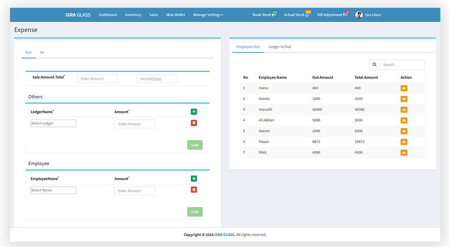Click the Isra Glass profile avatar
449x247 pixels.
[x=359, y=15]
